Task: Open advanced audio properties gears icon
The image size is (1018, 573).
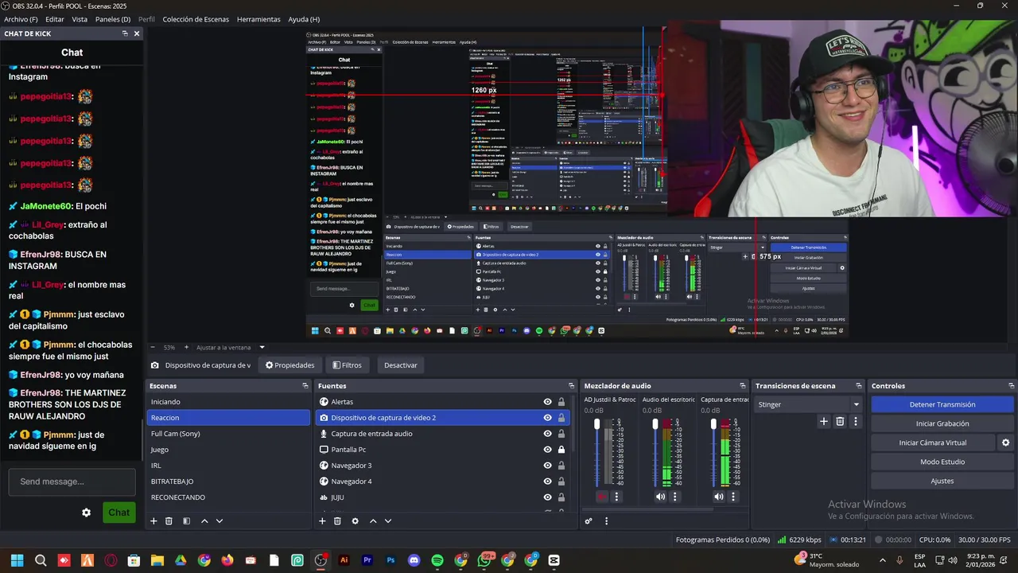Action: click(589, 521)
